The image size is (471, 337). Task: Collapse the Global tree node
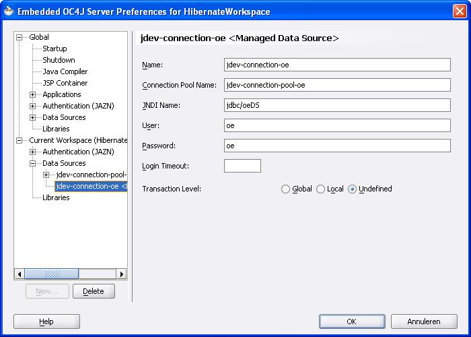point(20,37)
